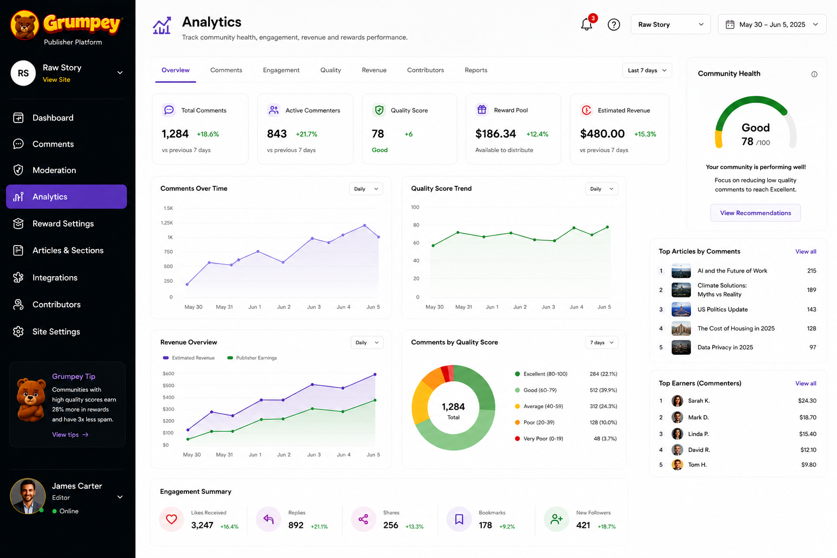
Task: Click the View Recommendations button
Action: pos(755,213)
